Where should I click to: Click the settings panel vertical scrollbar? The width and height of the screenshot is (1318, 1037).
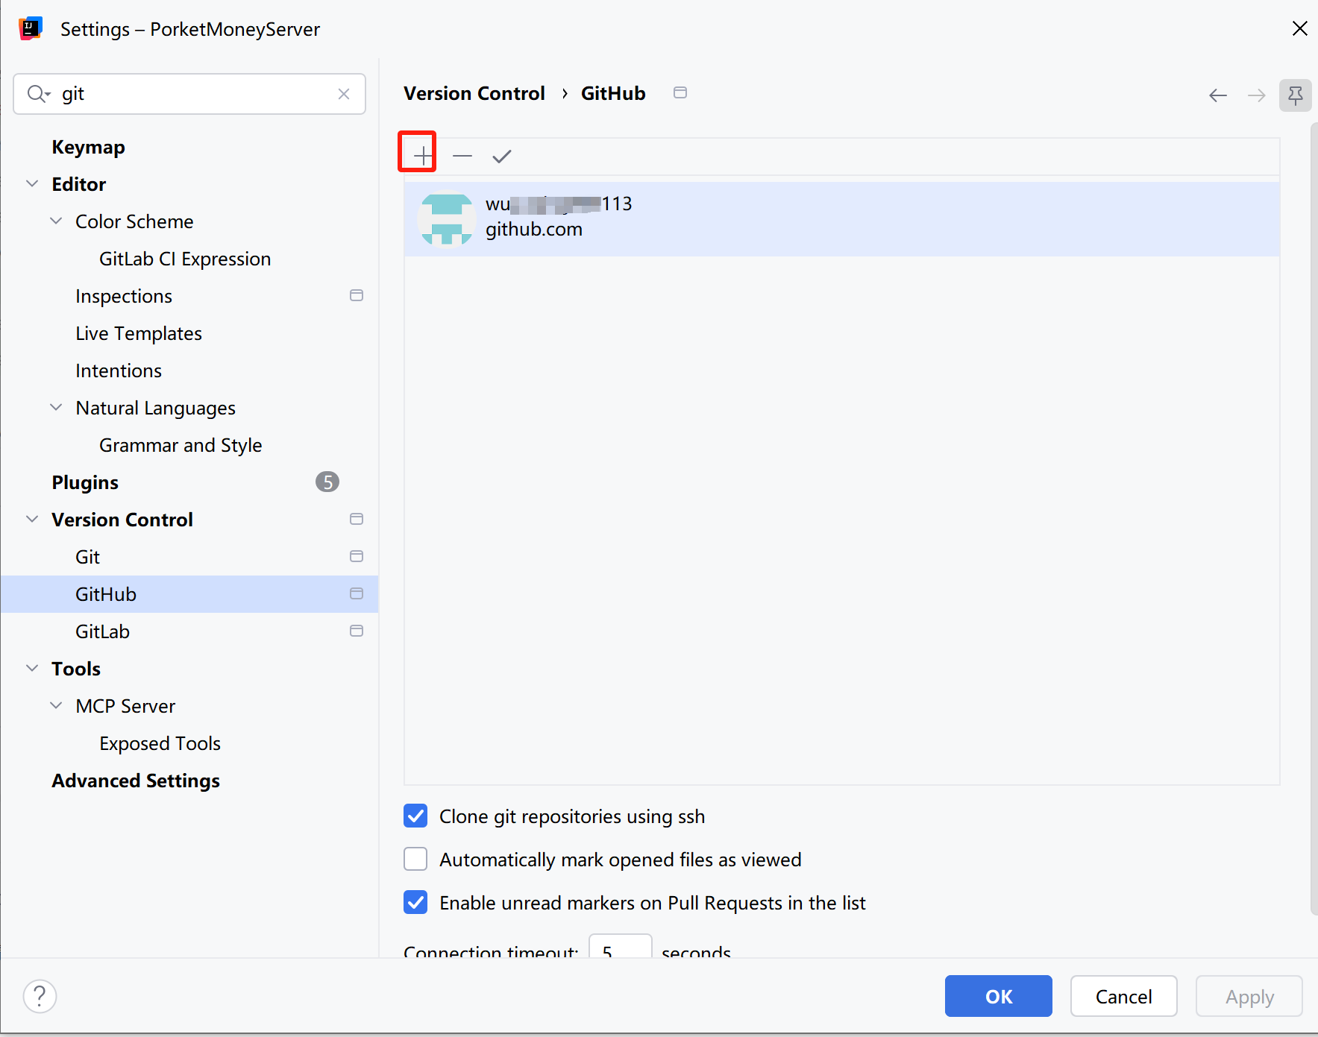coord(1314,519)
